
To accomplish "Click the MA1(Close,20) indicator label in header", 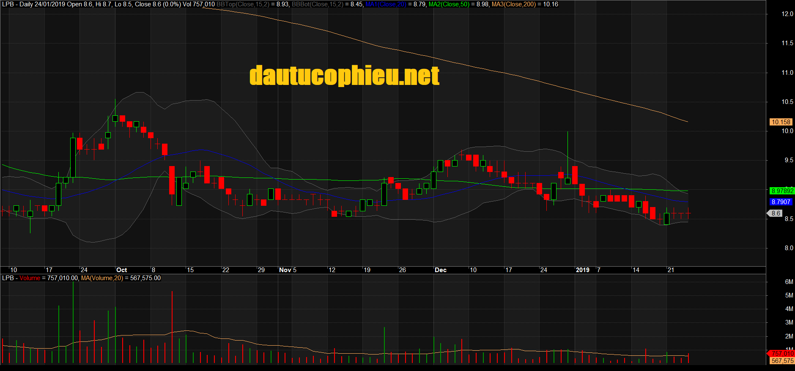I will [386, 4].
